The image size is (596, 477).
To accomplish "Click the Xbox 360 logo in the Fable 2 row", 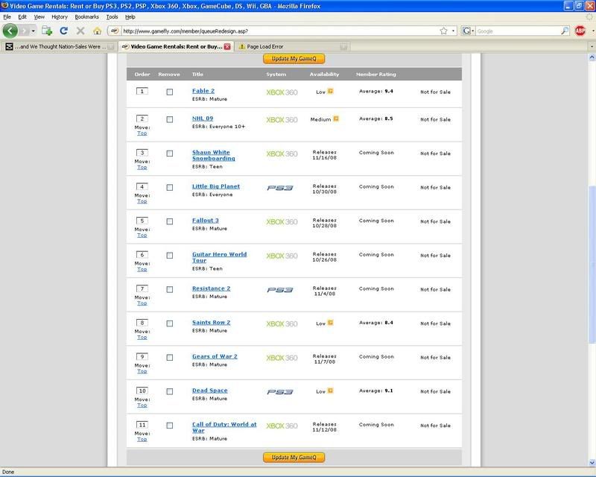I will [x=282, y=92].
